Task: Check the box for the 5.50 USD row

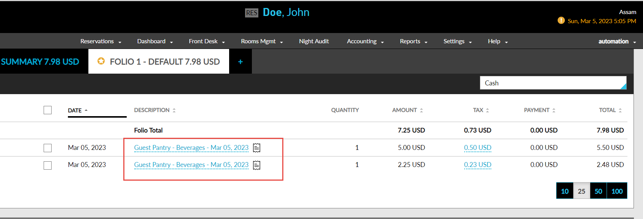Action: coord(47,148)
